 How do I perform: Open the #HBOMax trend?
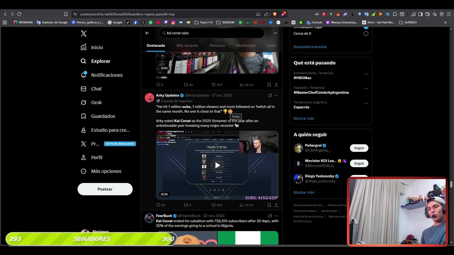(x=302, y=78)
